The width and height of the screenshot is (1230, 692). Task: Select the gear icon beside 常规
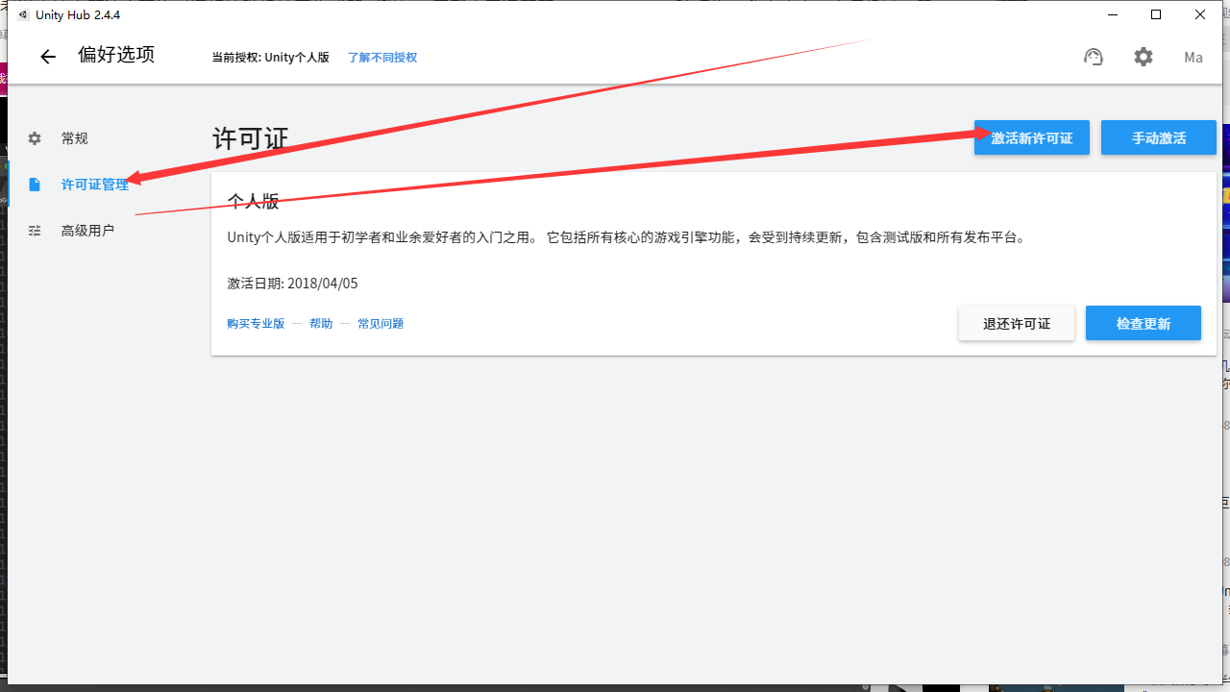coord(35,137)
